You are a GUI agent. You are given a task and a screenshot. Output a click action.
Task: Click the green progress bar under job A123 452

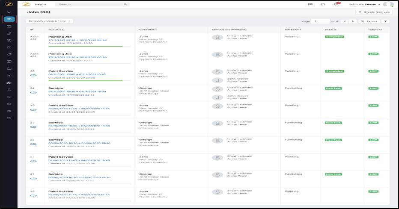click(x=85, y=46)
